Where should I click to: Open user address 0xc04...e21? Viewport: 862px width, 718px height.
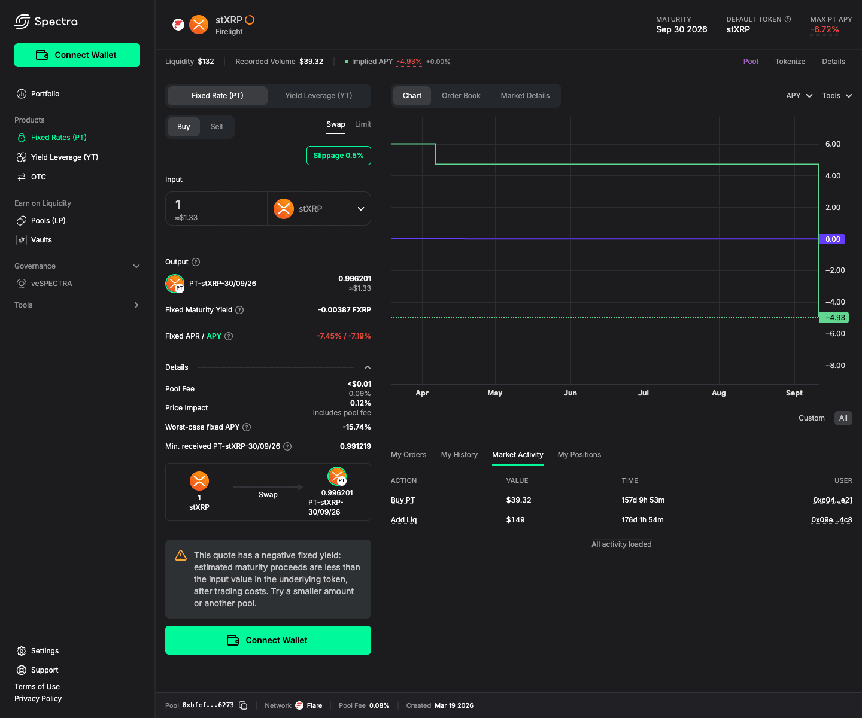click(833, 500)
